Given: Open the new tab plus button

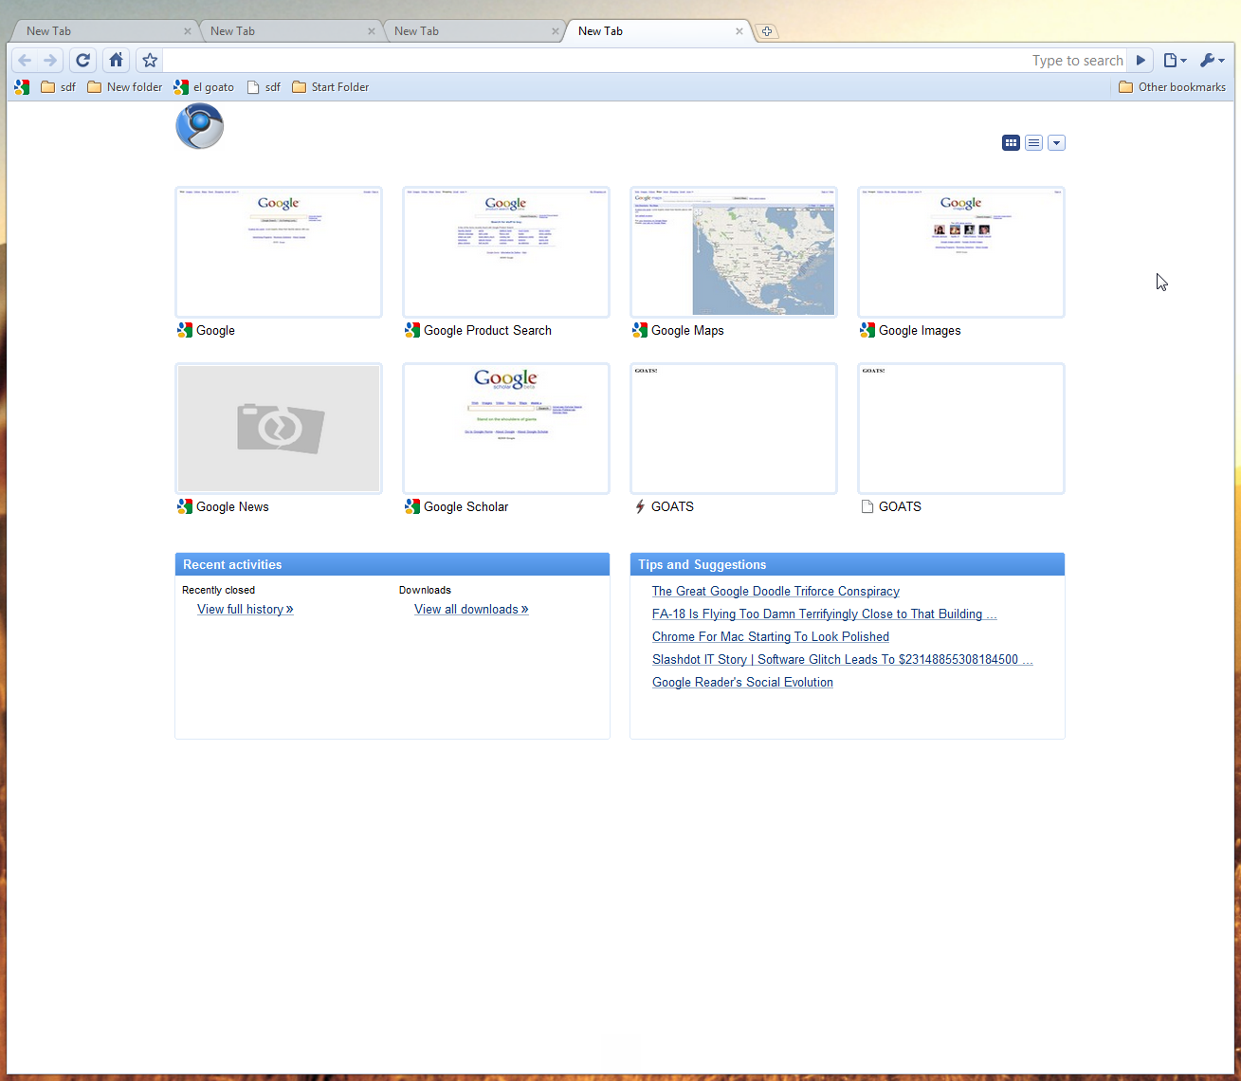Looking at the screenshot, I should coord(767,31).
